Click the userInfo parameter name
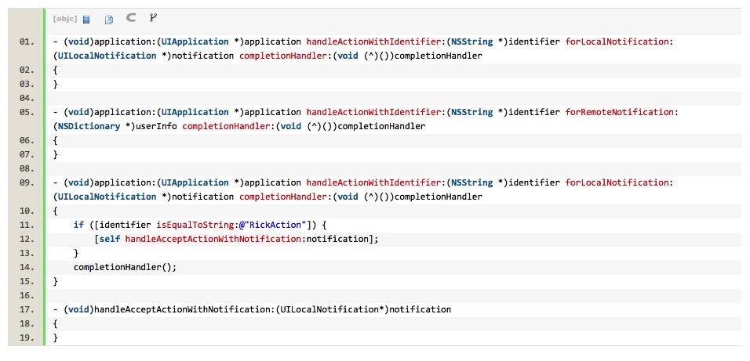This screenshot has width=750, height=361. click(156, 127)
